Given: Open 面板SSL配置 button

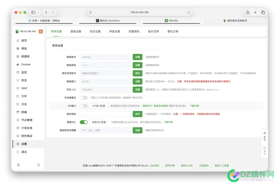Looking at the screenshot, I should pyautogui.click(x=99, y=122).
